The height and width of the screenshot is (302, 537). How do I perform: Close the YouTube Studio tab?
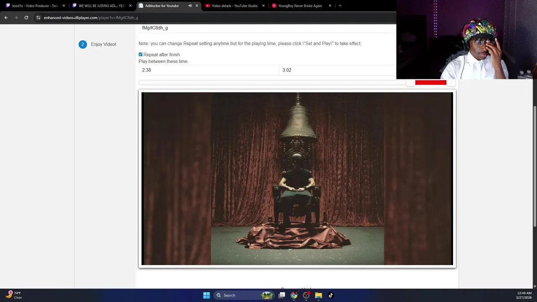(263, 6)
